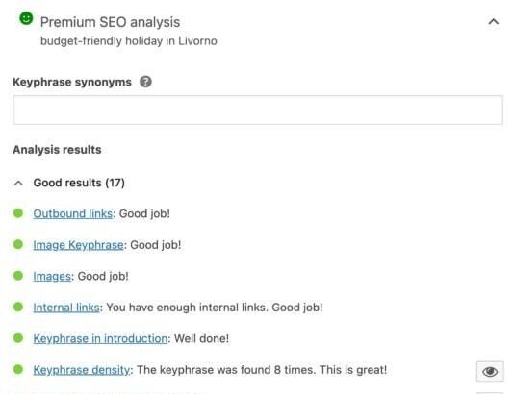This screenshot has height=394, width=513.
Task: Open the Internal links link
Action: click(66, 308)
